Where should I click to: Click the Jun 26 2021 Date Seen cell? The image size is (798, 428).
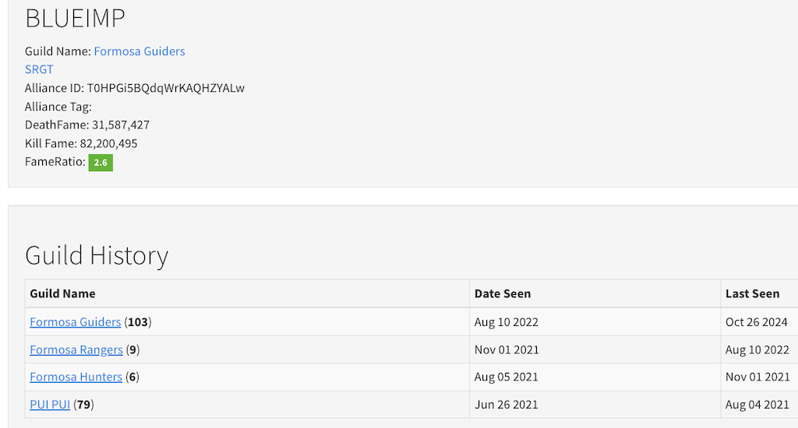tap(506, 405)
